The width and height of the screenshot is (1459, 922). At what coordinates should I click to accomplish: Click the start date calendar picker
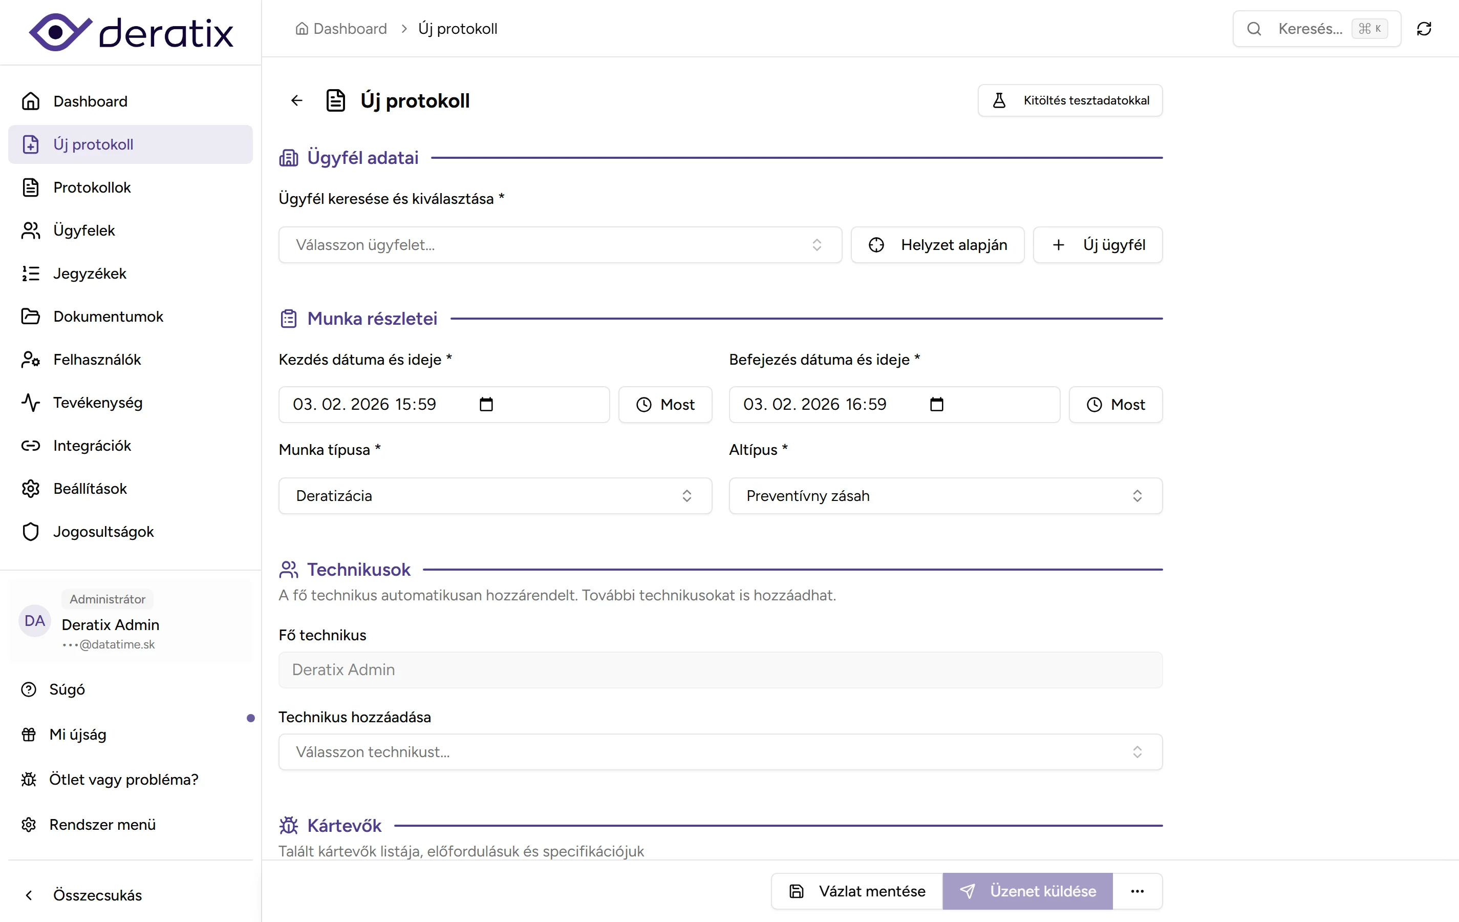coord(486,404)
